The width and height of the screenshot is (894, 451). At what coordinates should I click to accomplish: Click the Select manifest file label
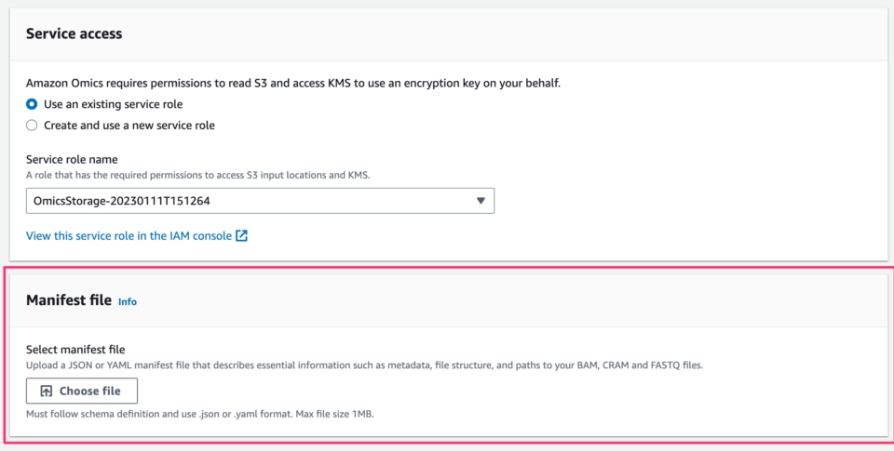(75, 350)
